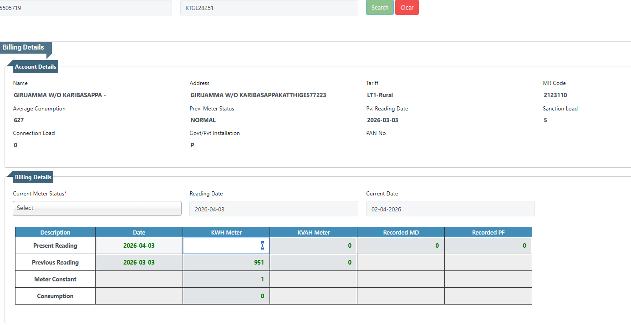
Task: Click the KTGL28251 input field
Action: [x=269, y=8]
